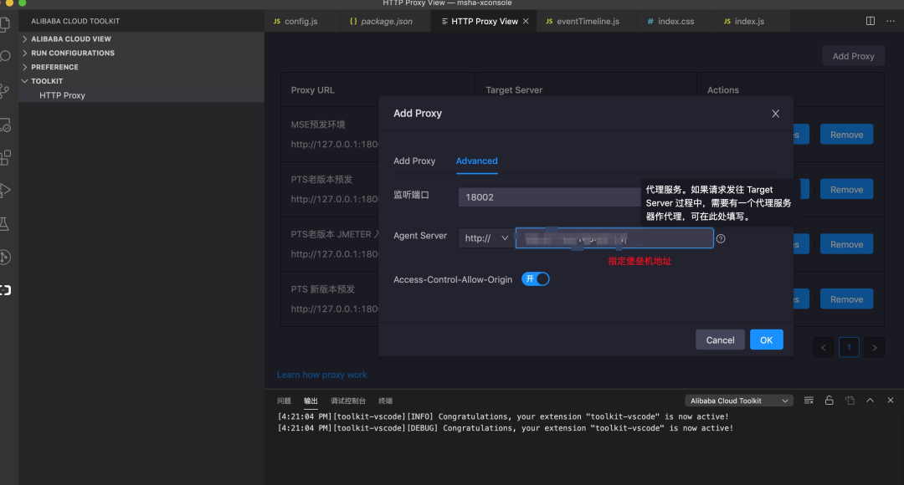
Task: Open the Testing flask icon in activity bar
Action: 5,223
